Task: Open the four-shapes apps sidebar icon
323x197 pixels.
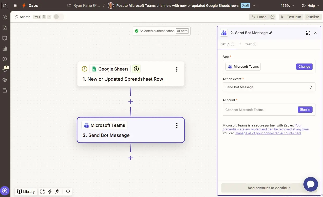Action: (5, 17)
